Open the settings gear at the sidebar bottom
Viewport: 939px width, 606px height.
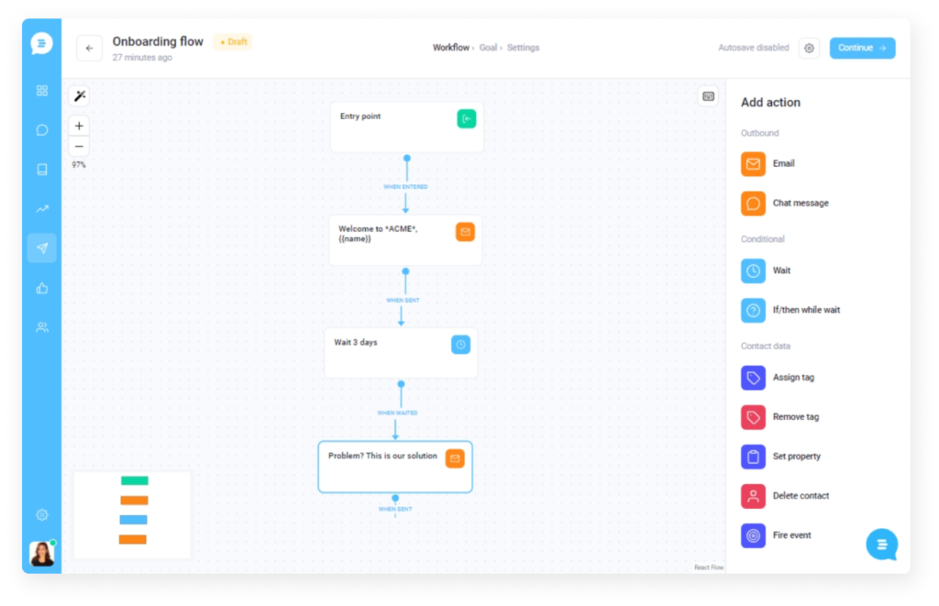tap(42, 514)
